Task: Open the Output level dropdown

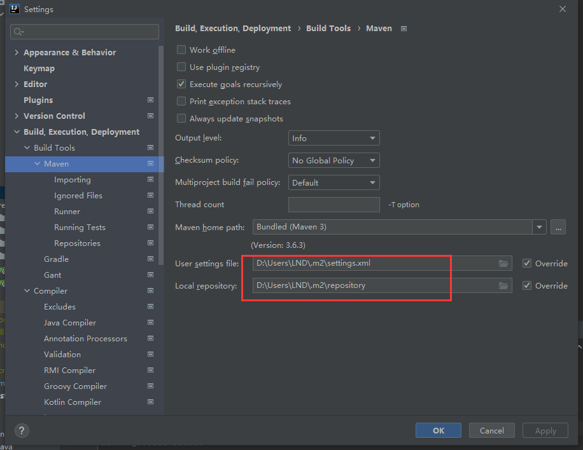Action: click(334, 138)
